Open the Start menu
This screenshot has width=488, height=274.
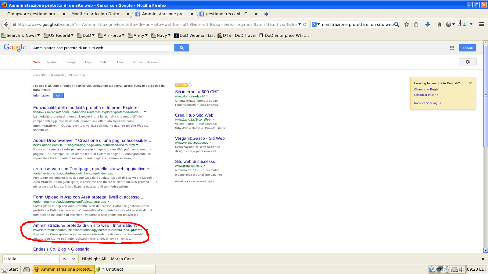(x=10, y=269)
